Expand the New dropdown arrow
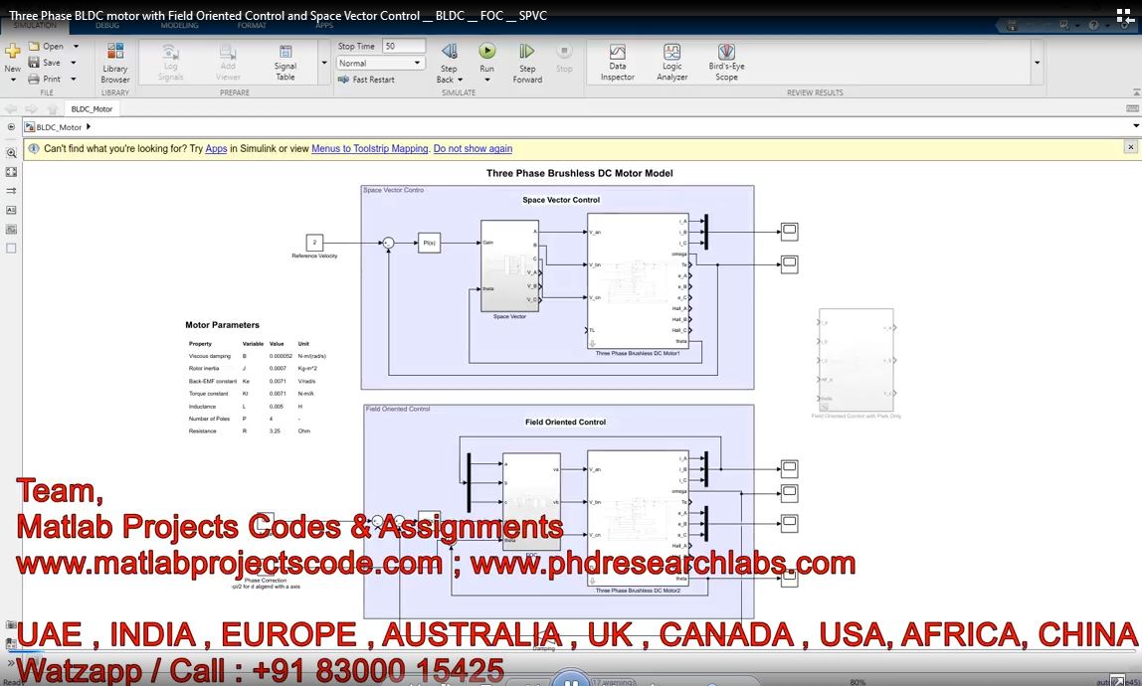 (x=12, y=80)
